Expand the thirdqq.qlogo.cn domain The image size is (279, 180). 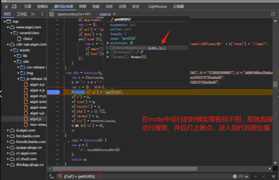(8, 164)
